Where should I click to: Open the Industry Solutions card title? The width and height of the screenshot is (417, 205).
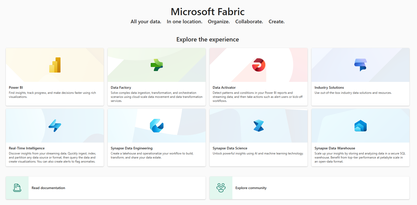(x=329, y=87)
